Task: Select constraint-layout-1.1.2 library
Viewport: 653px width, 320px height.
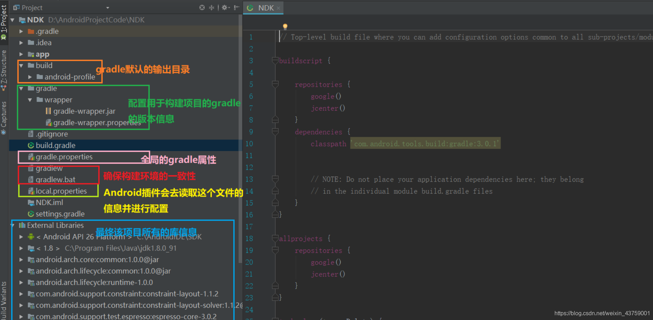Action: click(x=127, y=294)
